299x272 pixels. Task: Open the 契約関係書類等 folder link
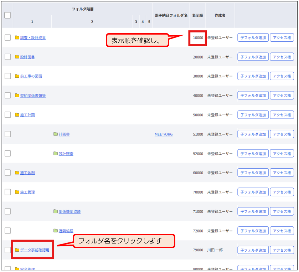point(33,96)
